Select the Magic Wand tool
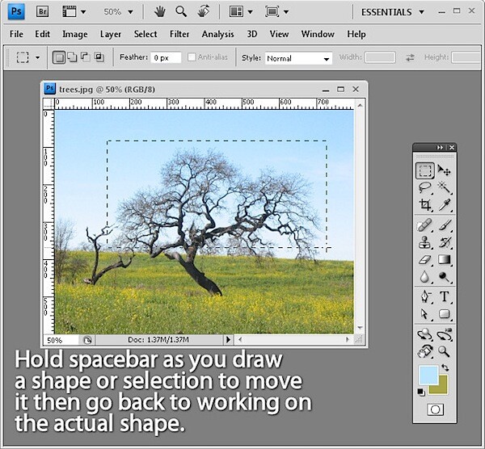This screenshot has height=449, width=485. (x=444, y=187)
